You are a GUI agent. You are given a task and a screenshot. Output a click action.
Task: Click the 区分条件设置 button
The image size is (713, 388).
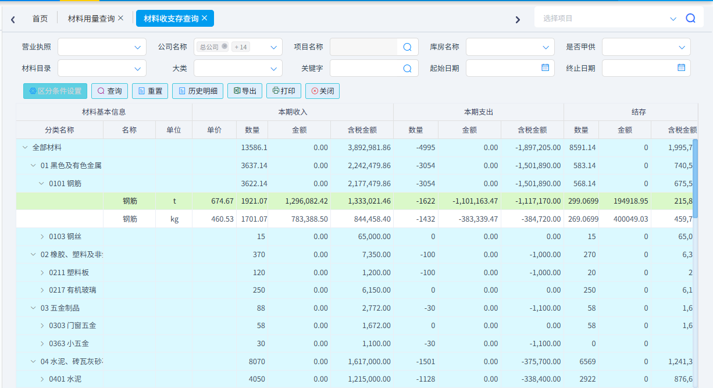pos(55,91)
